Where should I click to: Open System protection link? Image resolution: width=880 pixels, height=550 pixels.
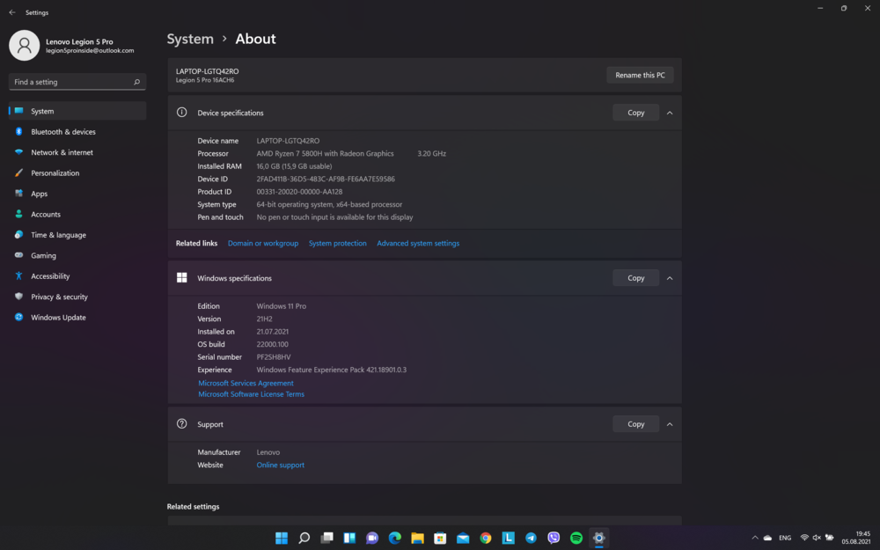337,243
